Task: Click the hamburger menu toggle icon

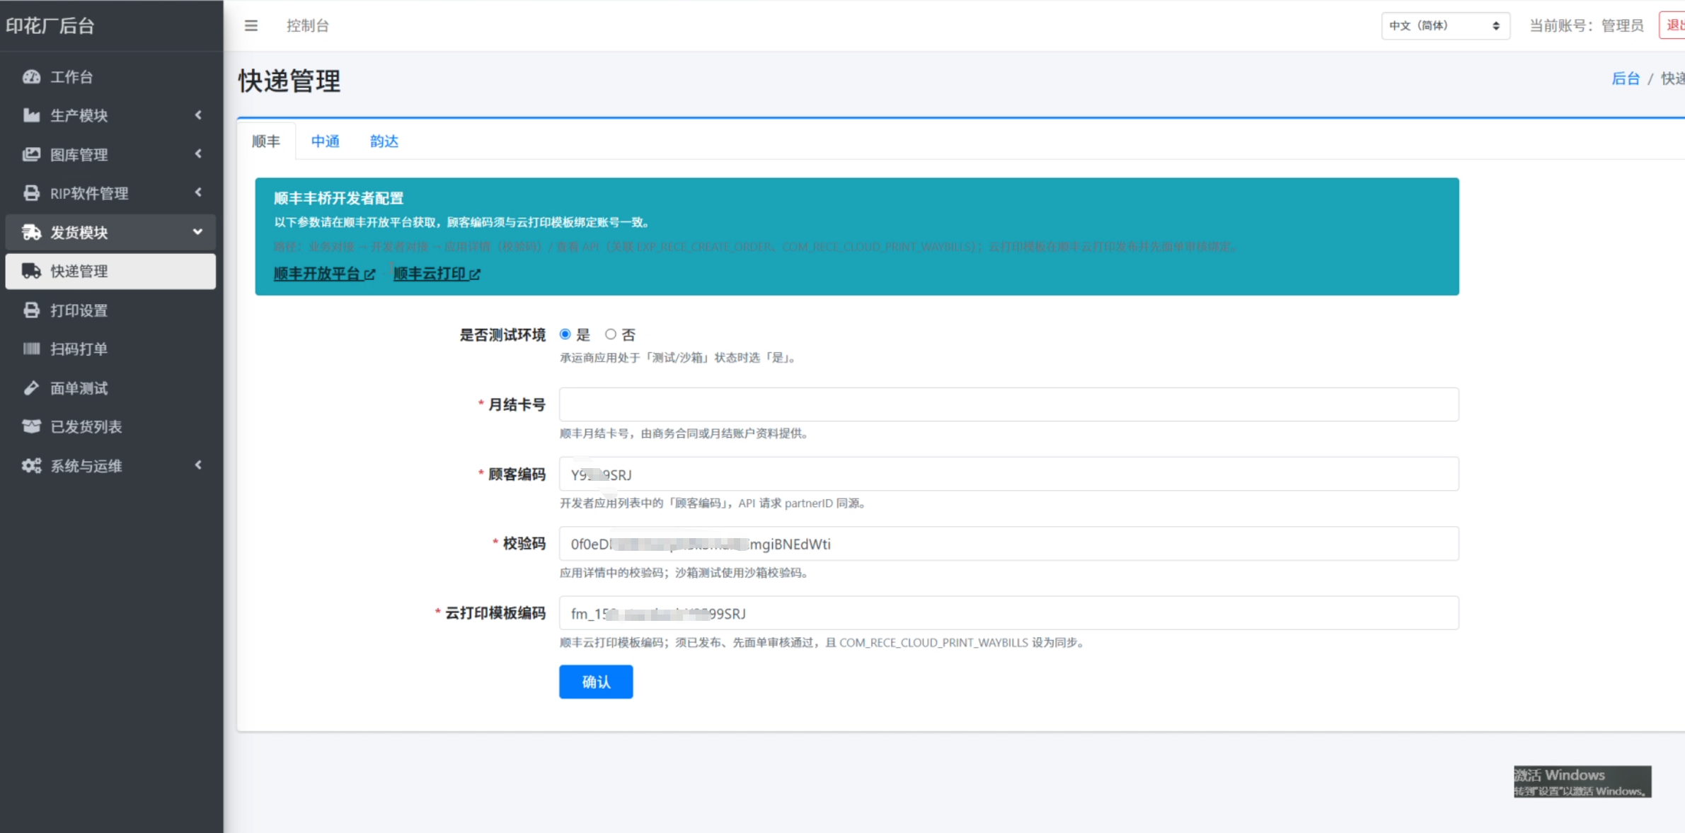Action: point(251,26)
